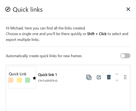Click the compass icon beside Quick links
136x111 pixels.
8,9
